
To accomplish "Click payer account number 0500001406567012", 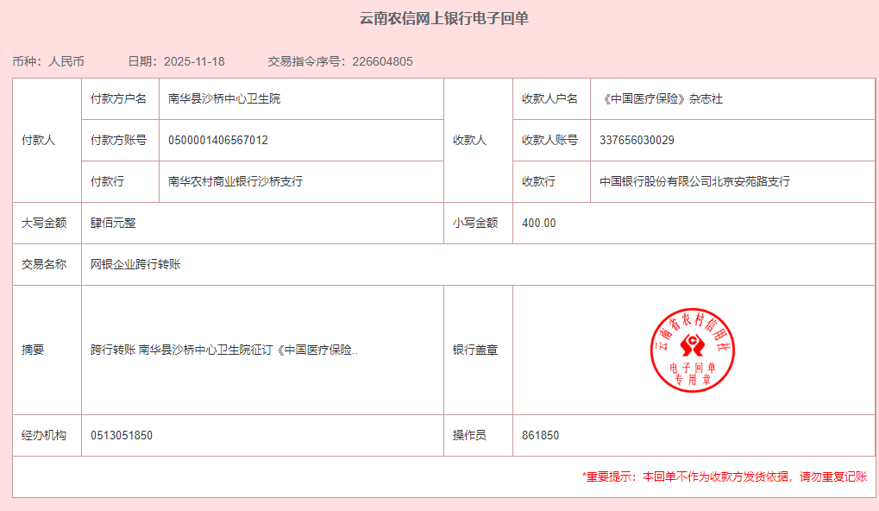I will point(218,140).
